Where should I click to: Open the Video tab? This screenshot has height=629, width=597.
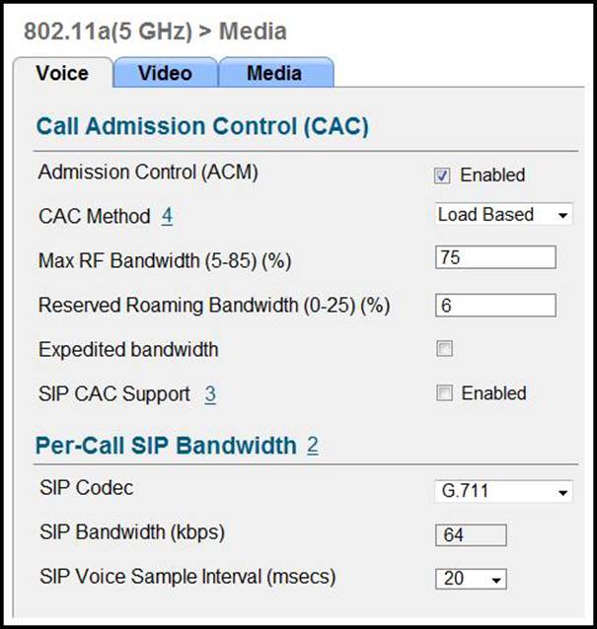coord(165,73)
